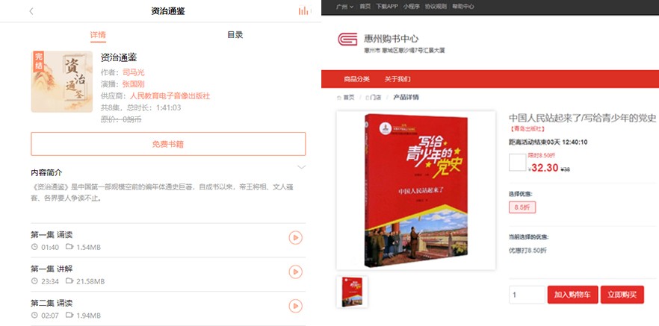Play 第一集 讲解 audio

(295, 272)
